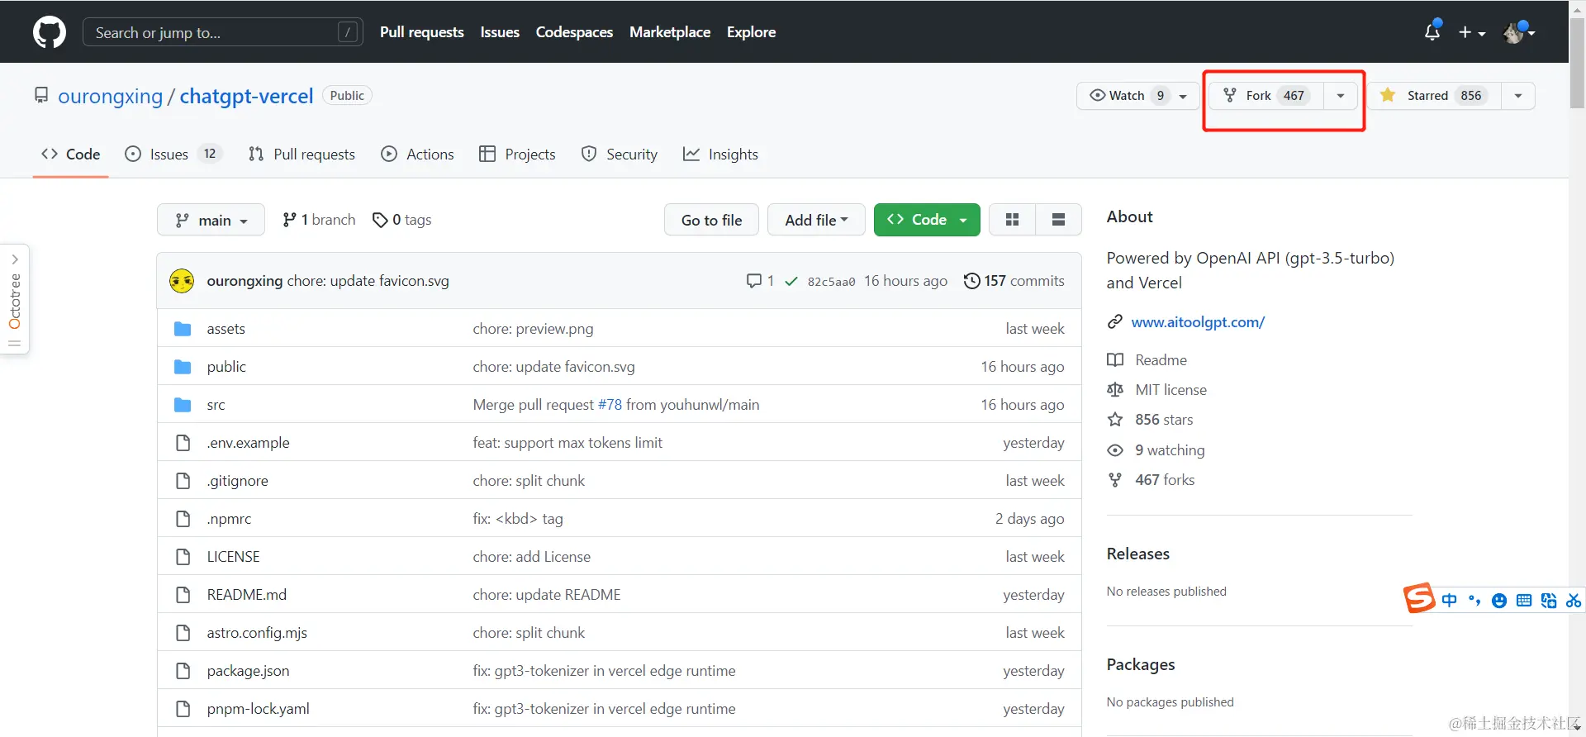Open Issues in top navigation
The image size is (1586, 737).
tap(500, 32)
